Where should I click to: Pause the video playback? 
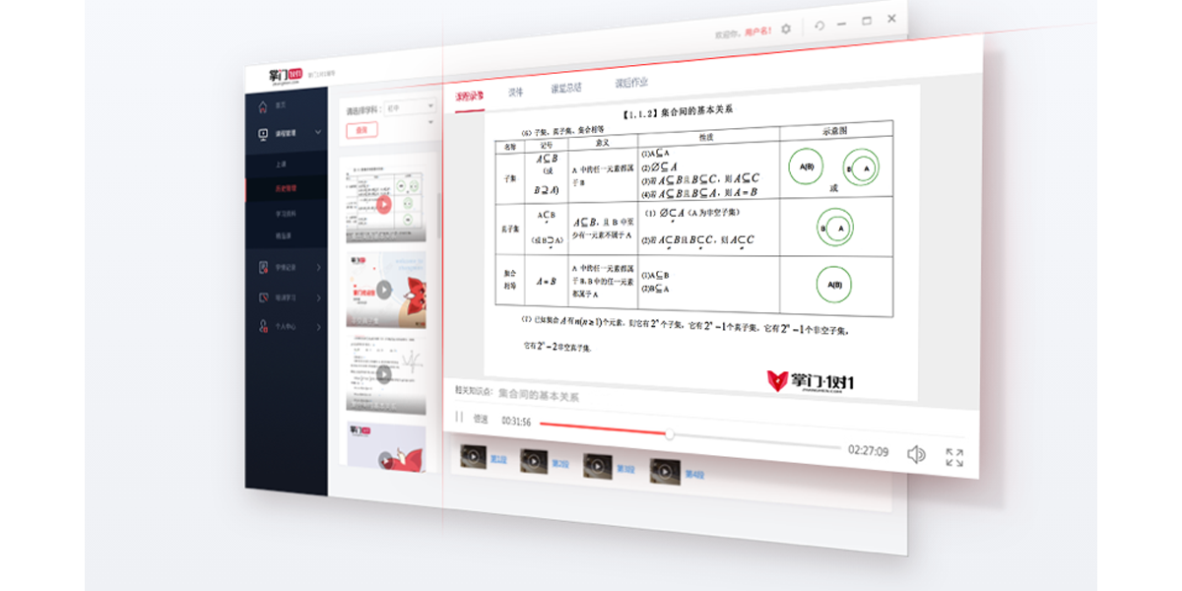(x=459, y=418)
